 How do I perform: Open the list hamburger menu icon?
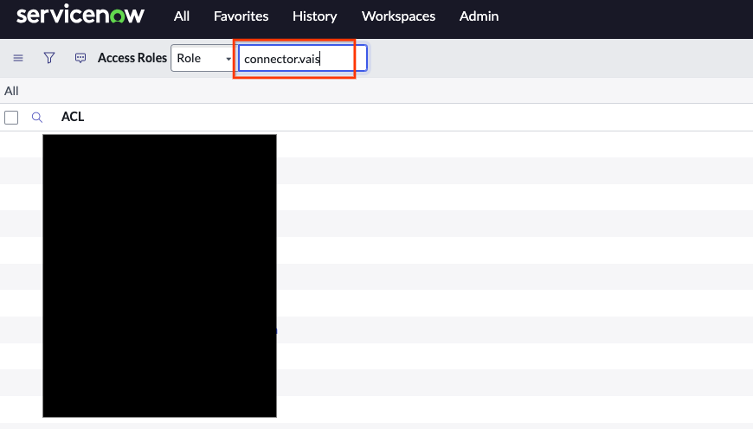[x=18, y=58]
